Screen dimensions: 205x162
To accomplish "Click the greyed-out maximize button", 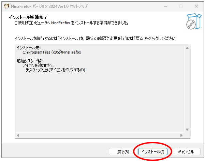I will [x=181, y=6].
